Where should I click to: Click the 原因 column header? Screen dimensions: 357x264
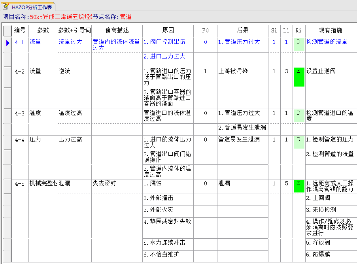coord(168,30)
